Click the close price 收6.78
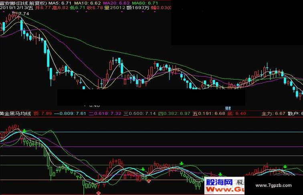 (95, 8)
